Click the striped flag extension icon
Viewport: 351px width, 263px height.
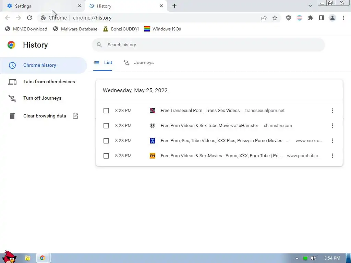pos(300,18)
